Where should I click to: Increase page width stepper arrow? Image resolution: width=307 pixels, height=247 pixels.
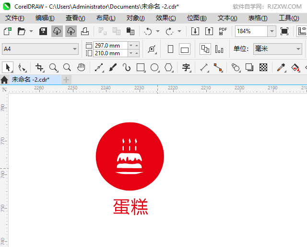click(x=137, y=46)
